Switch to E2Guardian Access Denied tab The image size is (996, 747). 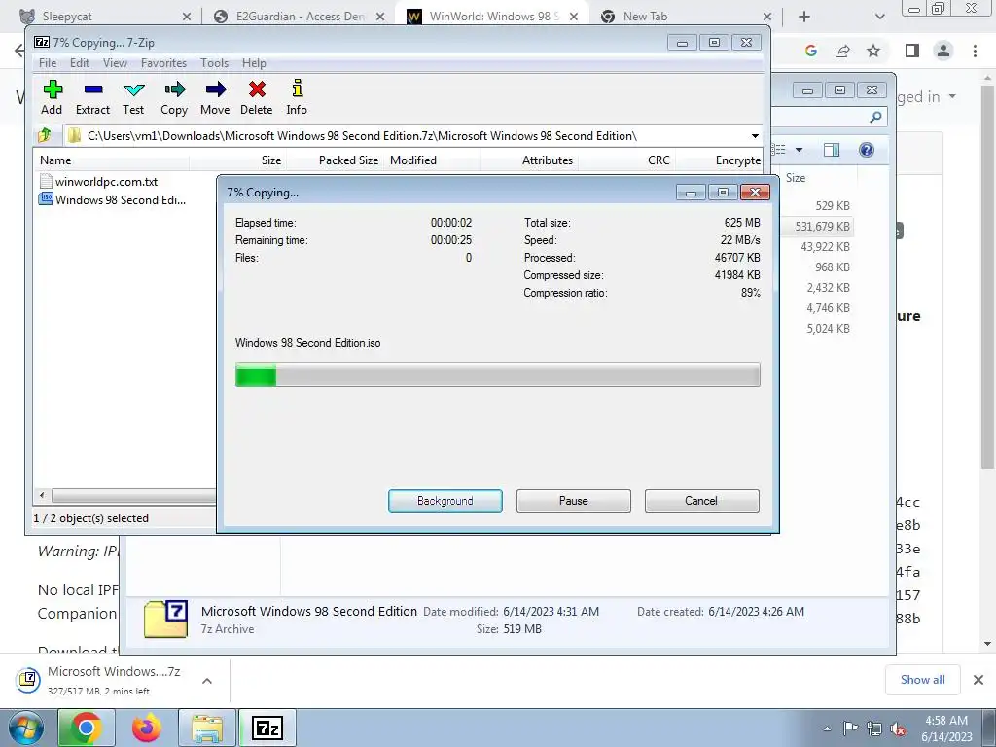pos(299,17)
